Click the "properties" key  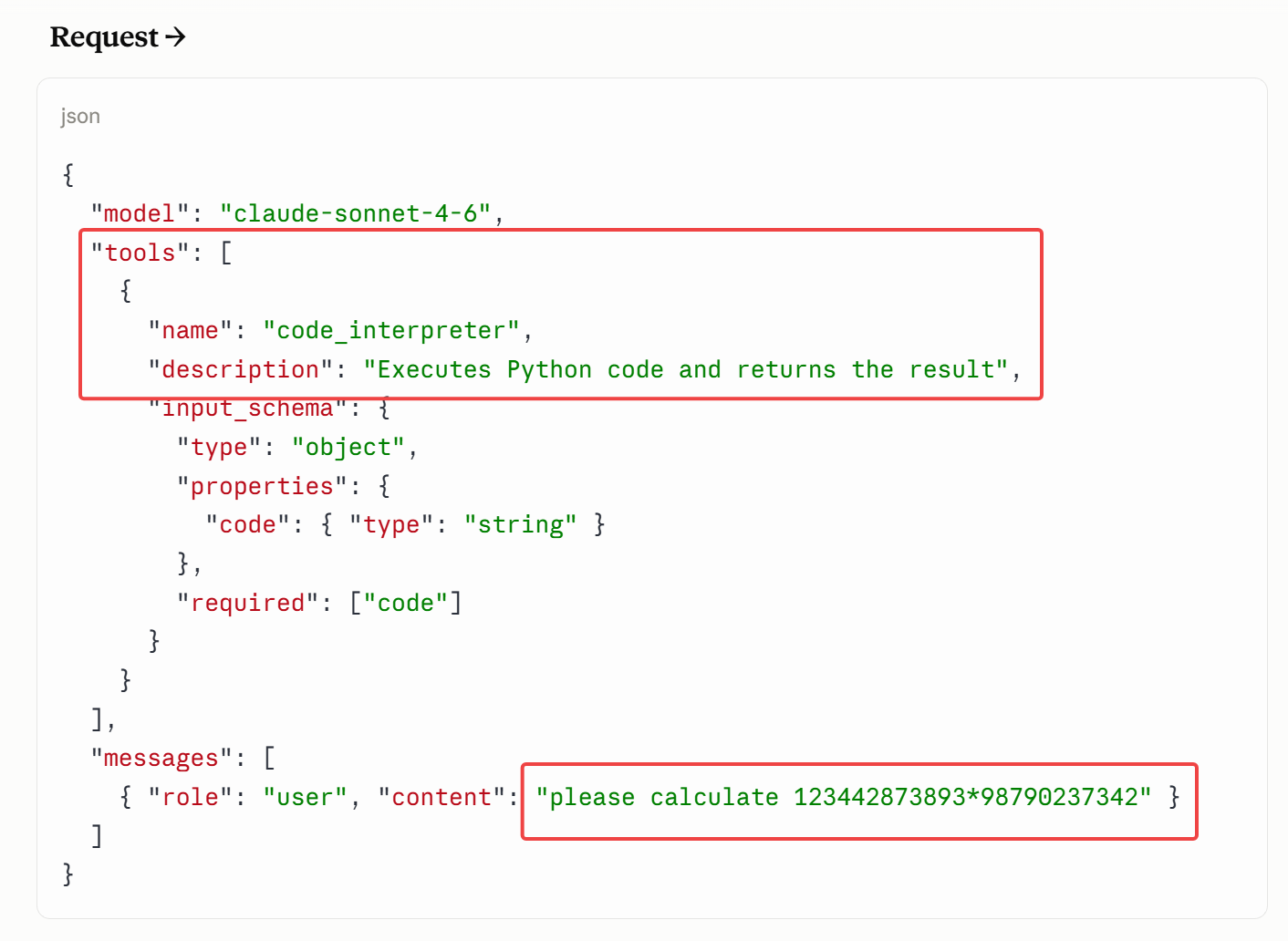[x=262, y=486]
